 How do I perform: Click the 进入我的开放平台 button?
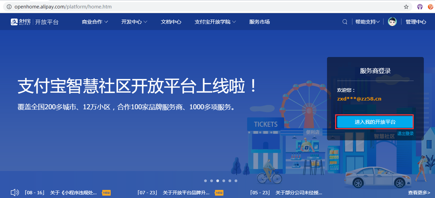pyautogui.click(x=374, y=122)
